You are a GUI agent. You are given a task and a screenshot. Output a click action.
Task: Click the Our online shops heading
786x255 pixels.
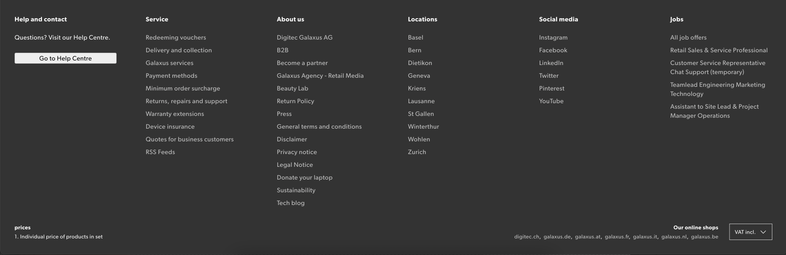[696, 228]
